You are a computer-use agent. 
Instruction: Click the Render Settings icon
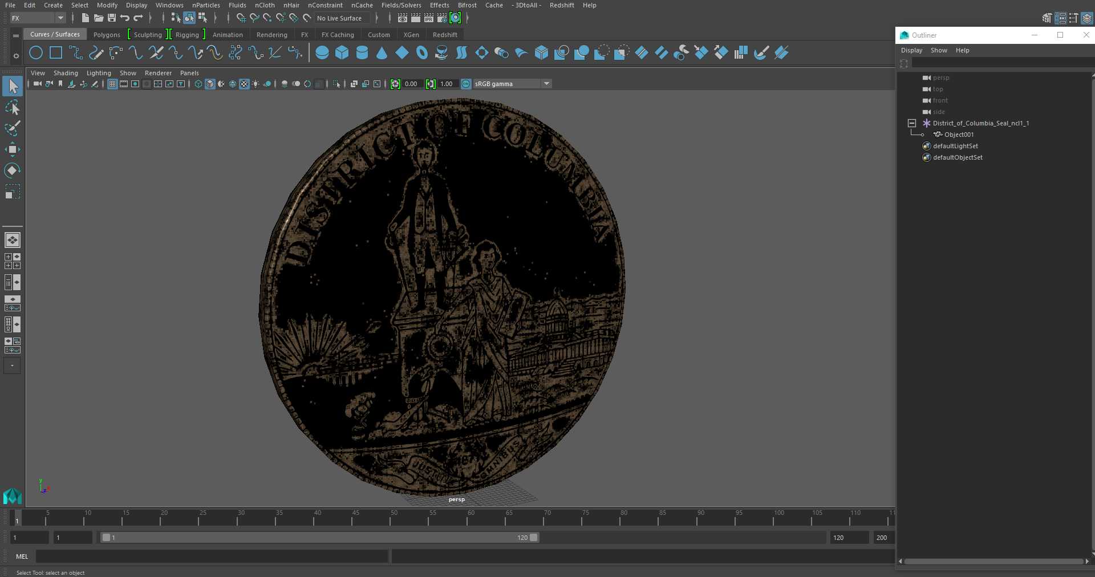tap(442, 18)
